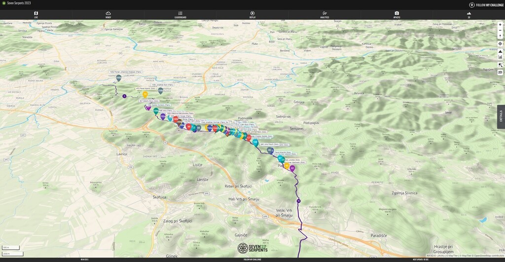The image size is (505, 262).
Task: Select cyan rider marker 67
Action: pos(281,158)
